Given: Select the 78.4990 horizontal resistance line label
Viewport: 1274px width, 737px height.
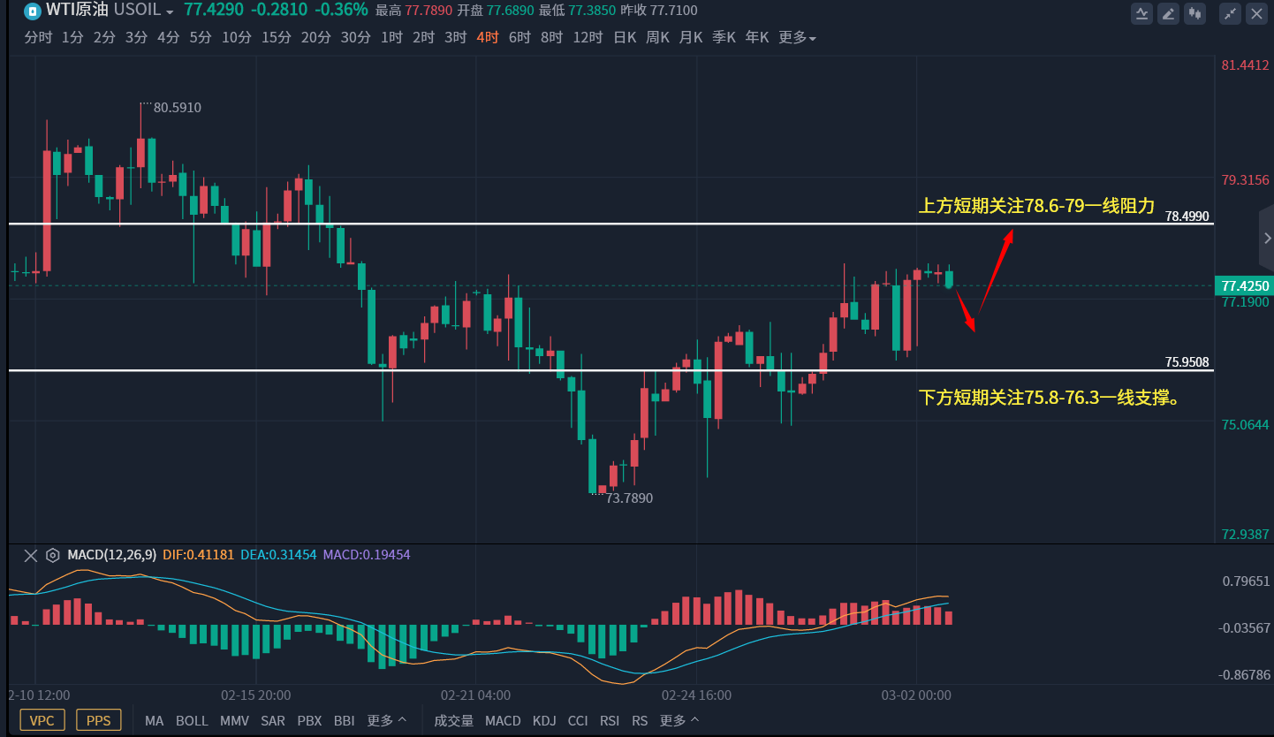Looking at the screenshot, I should 1187,216.
